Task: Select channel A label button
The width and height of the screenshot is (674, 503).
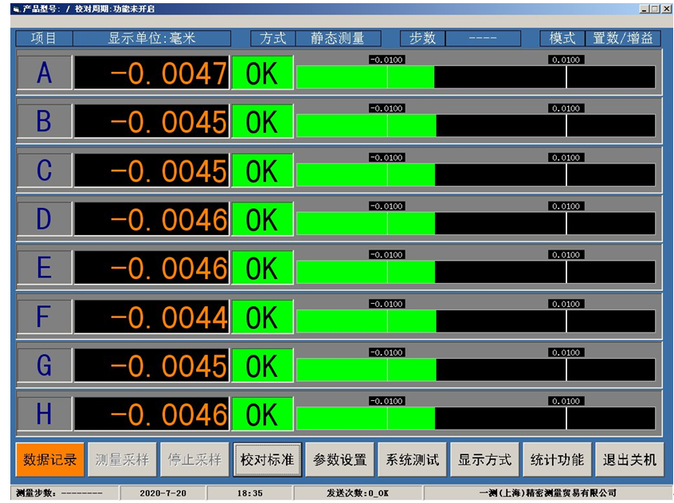Action: point(44,73)
